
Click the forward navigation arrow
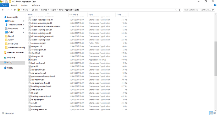(x=8, y=10)
